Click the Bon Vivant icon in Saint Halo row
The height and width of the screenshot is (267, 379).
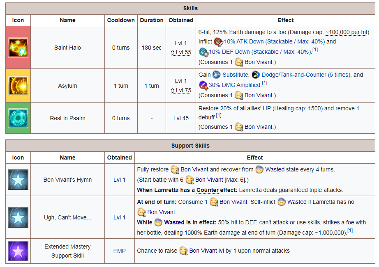239,62
